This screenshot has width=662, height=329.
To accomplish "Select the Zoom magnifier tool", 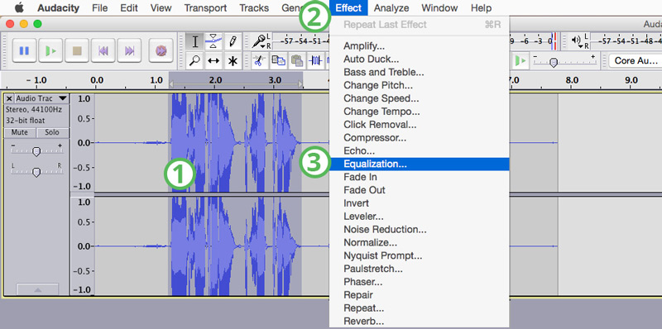I will pyautogui.click(x=195, y=60).
